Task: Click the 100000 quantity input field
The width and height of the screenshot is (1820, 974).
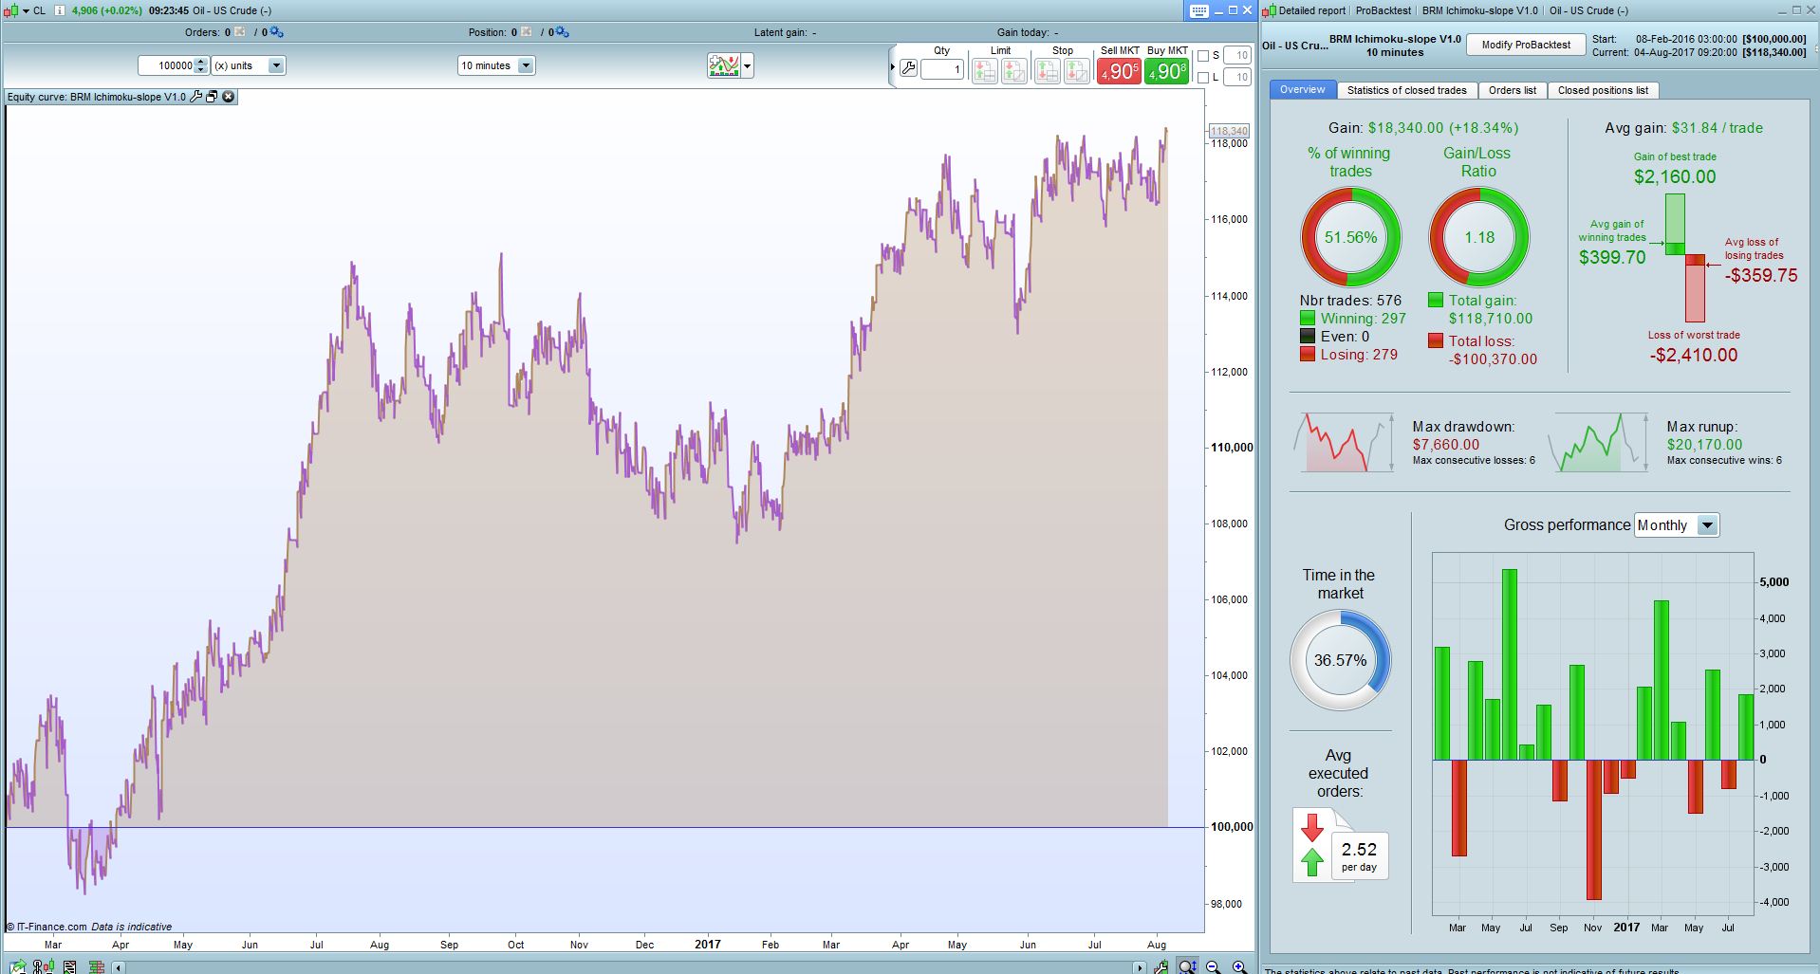Action: 166,65
